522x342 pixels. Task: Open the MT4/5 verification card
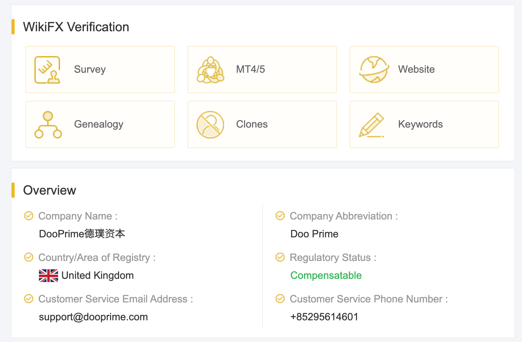(262, 70)
